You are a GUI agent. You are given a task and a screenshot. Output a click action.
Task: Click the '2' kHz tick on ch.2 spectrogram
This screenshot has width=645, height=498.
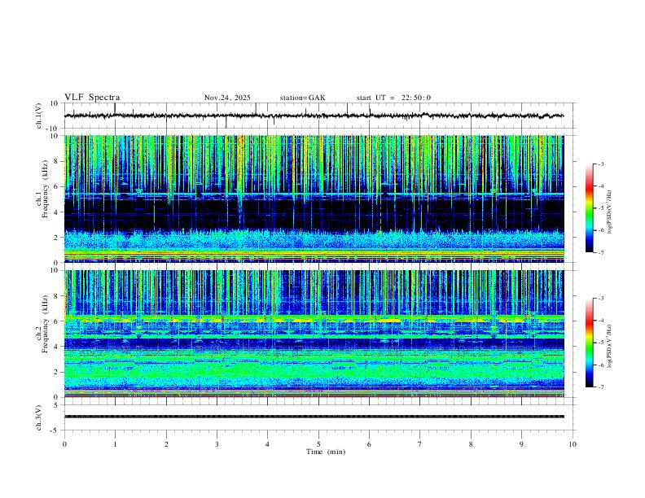(x=57, y=372)
